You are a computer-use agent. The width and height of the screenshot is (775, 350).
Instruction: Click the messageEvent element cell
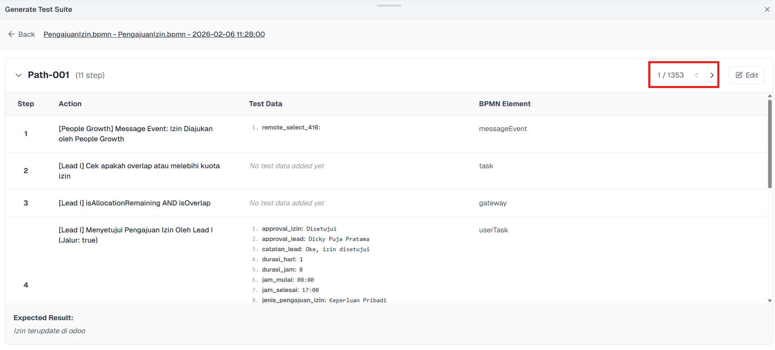coord(503,129)
